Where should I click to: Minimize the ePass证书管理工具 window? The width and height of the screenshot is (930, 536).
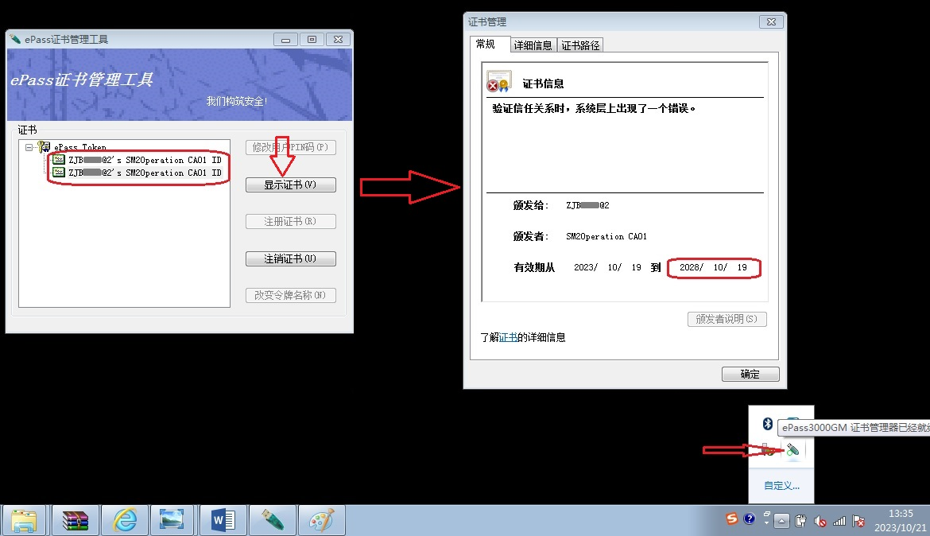click(285, 40)
